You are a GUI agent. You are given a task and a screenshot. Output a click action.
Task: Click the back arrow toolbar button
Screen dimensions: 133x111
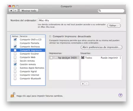[11, 11]
